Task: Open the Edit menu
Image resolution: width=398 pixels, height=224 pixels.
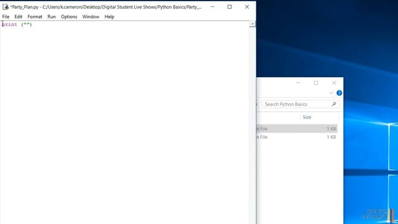Action: click(x=18, y=17)
